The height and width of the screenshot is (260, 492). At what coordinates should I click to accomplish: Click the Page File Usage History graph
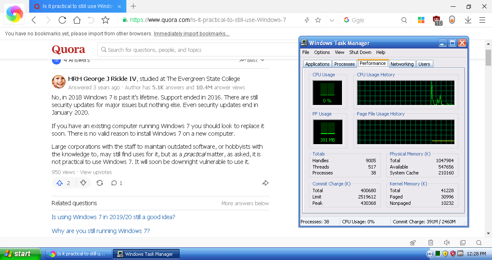click(x=406, y=132)
